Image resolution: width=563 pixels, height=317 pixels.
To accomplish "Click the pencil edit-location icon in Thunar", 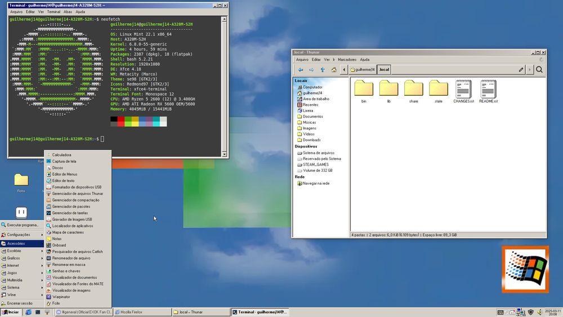I will 521,70.
